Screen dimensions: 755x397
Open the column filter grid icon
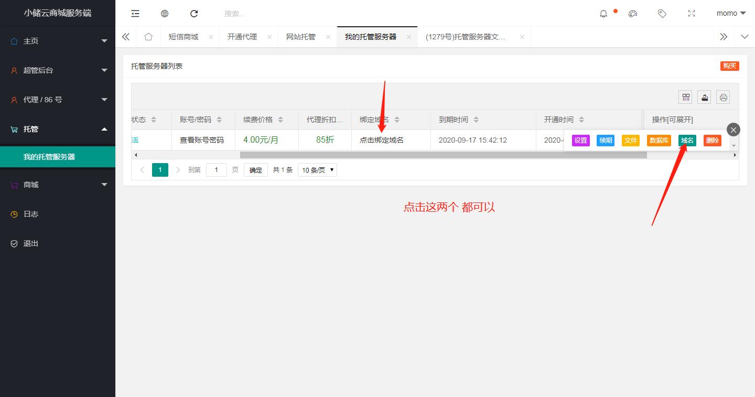pyautogui.click(x=685, y=97)
